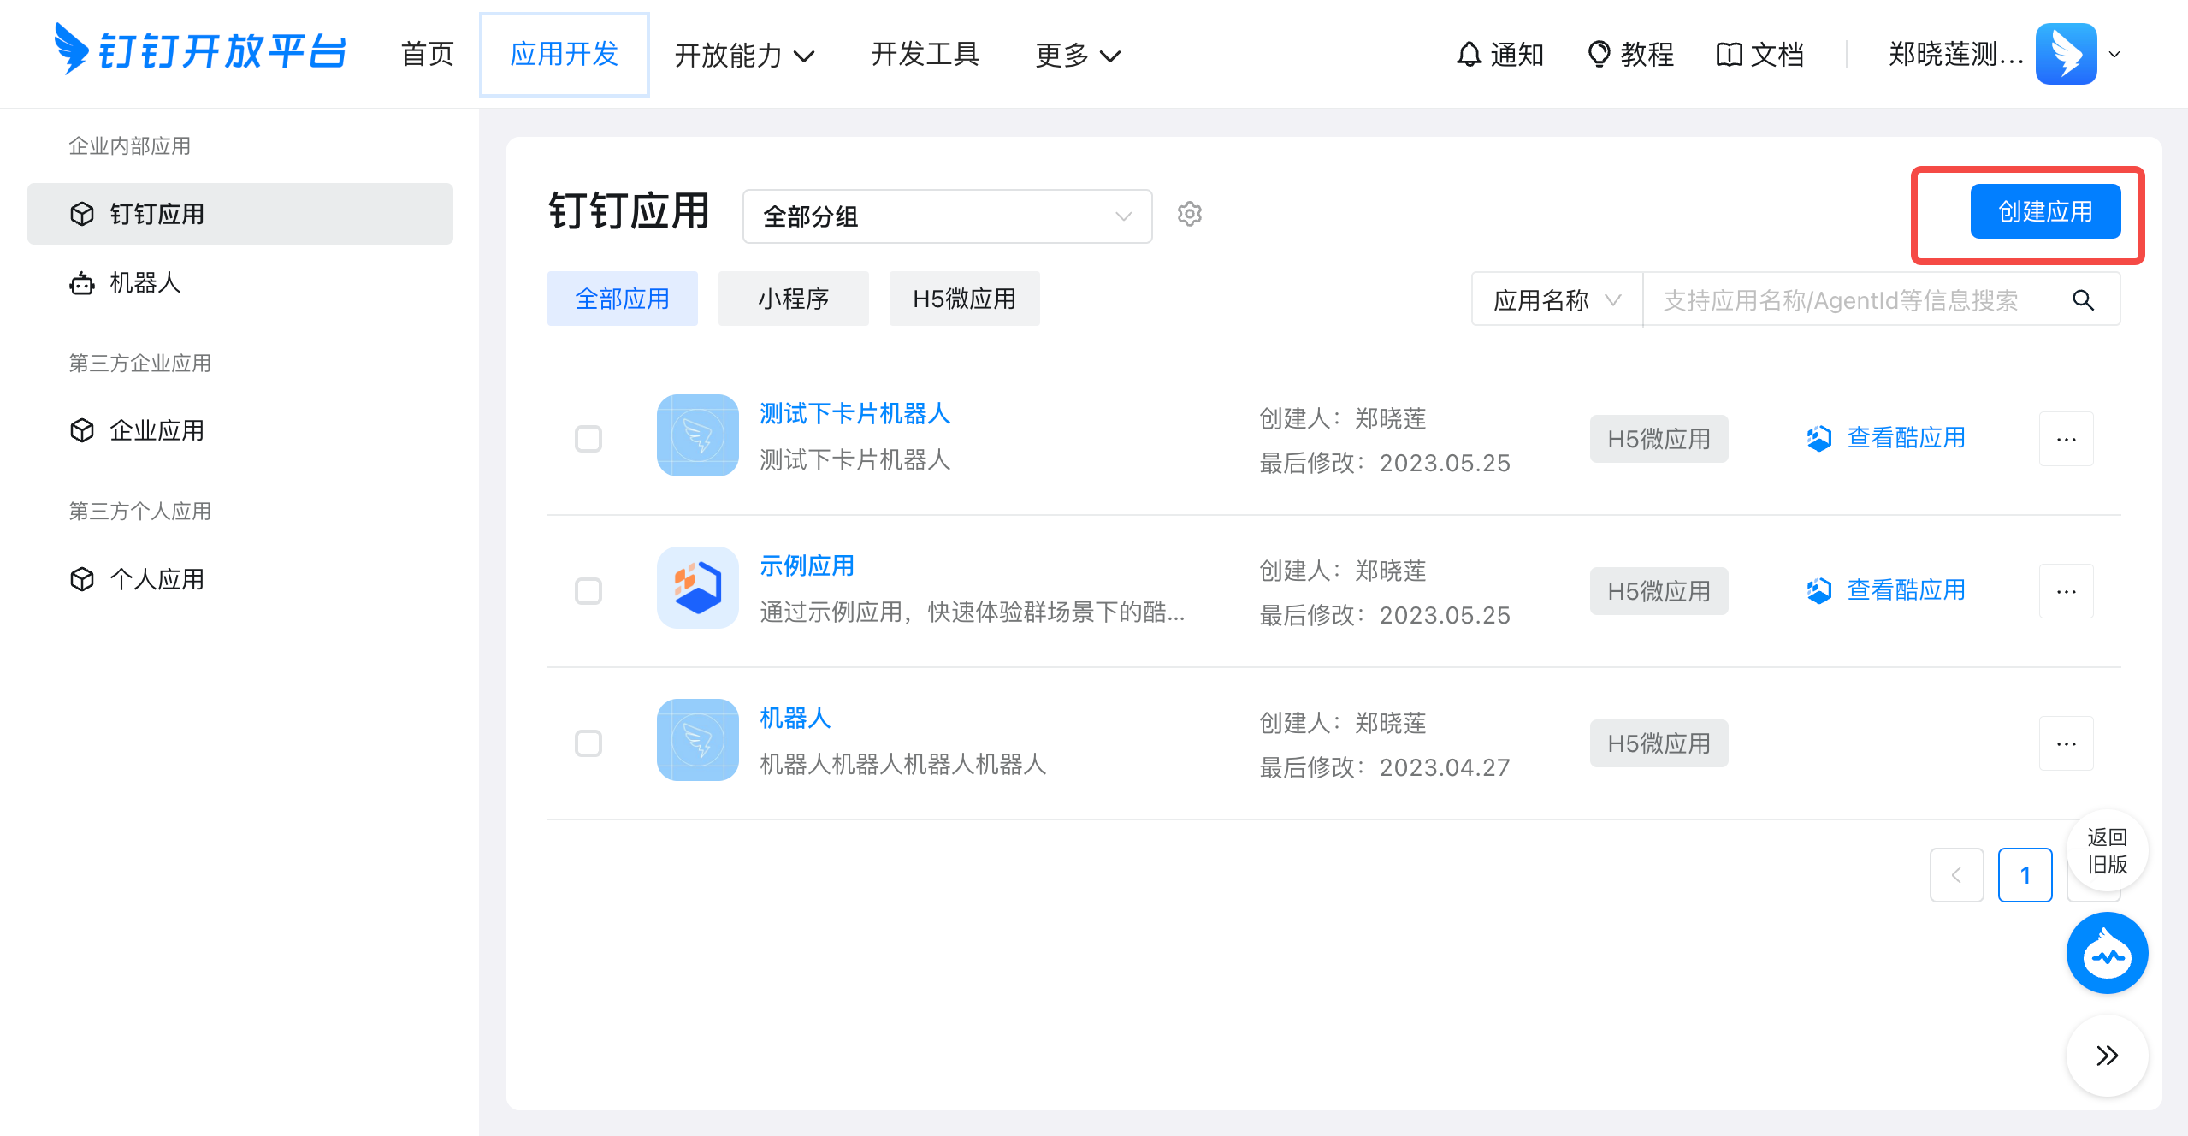Open the notification bell icon
This screenshot has height=1136, width=2188.
1469,54
